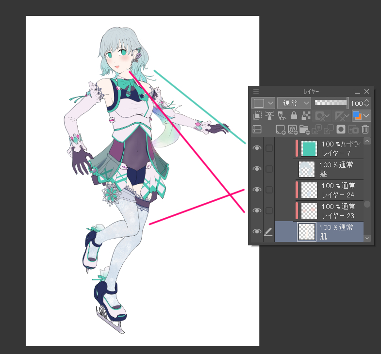Select the レイヤー 23 layer thumbnail
Screen dimensions: 381x354
[x=309, y=211]
